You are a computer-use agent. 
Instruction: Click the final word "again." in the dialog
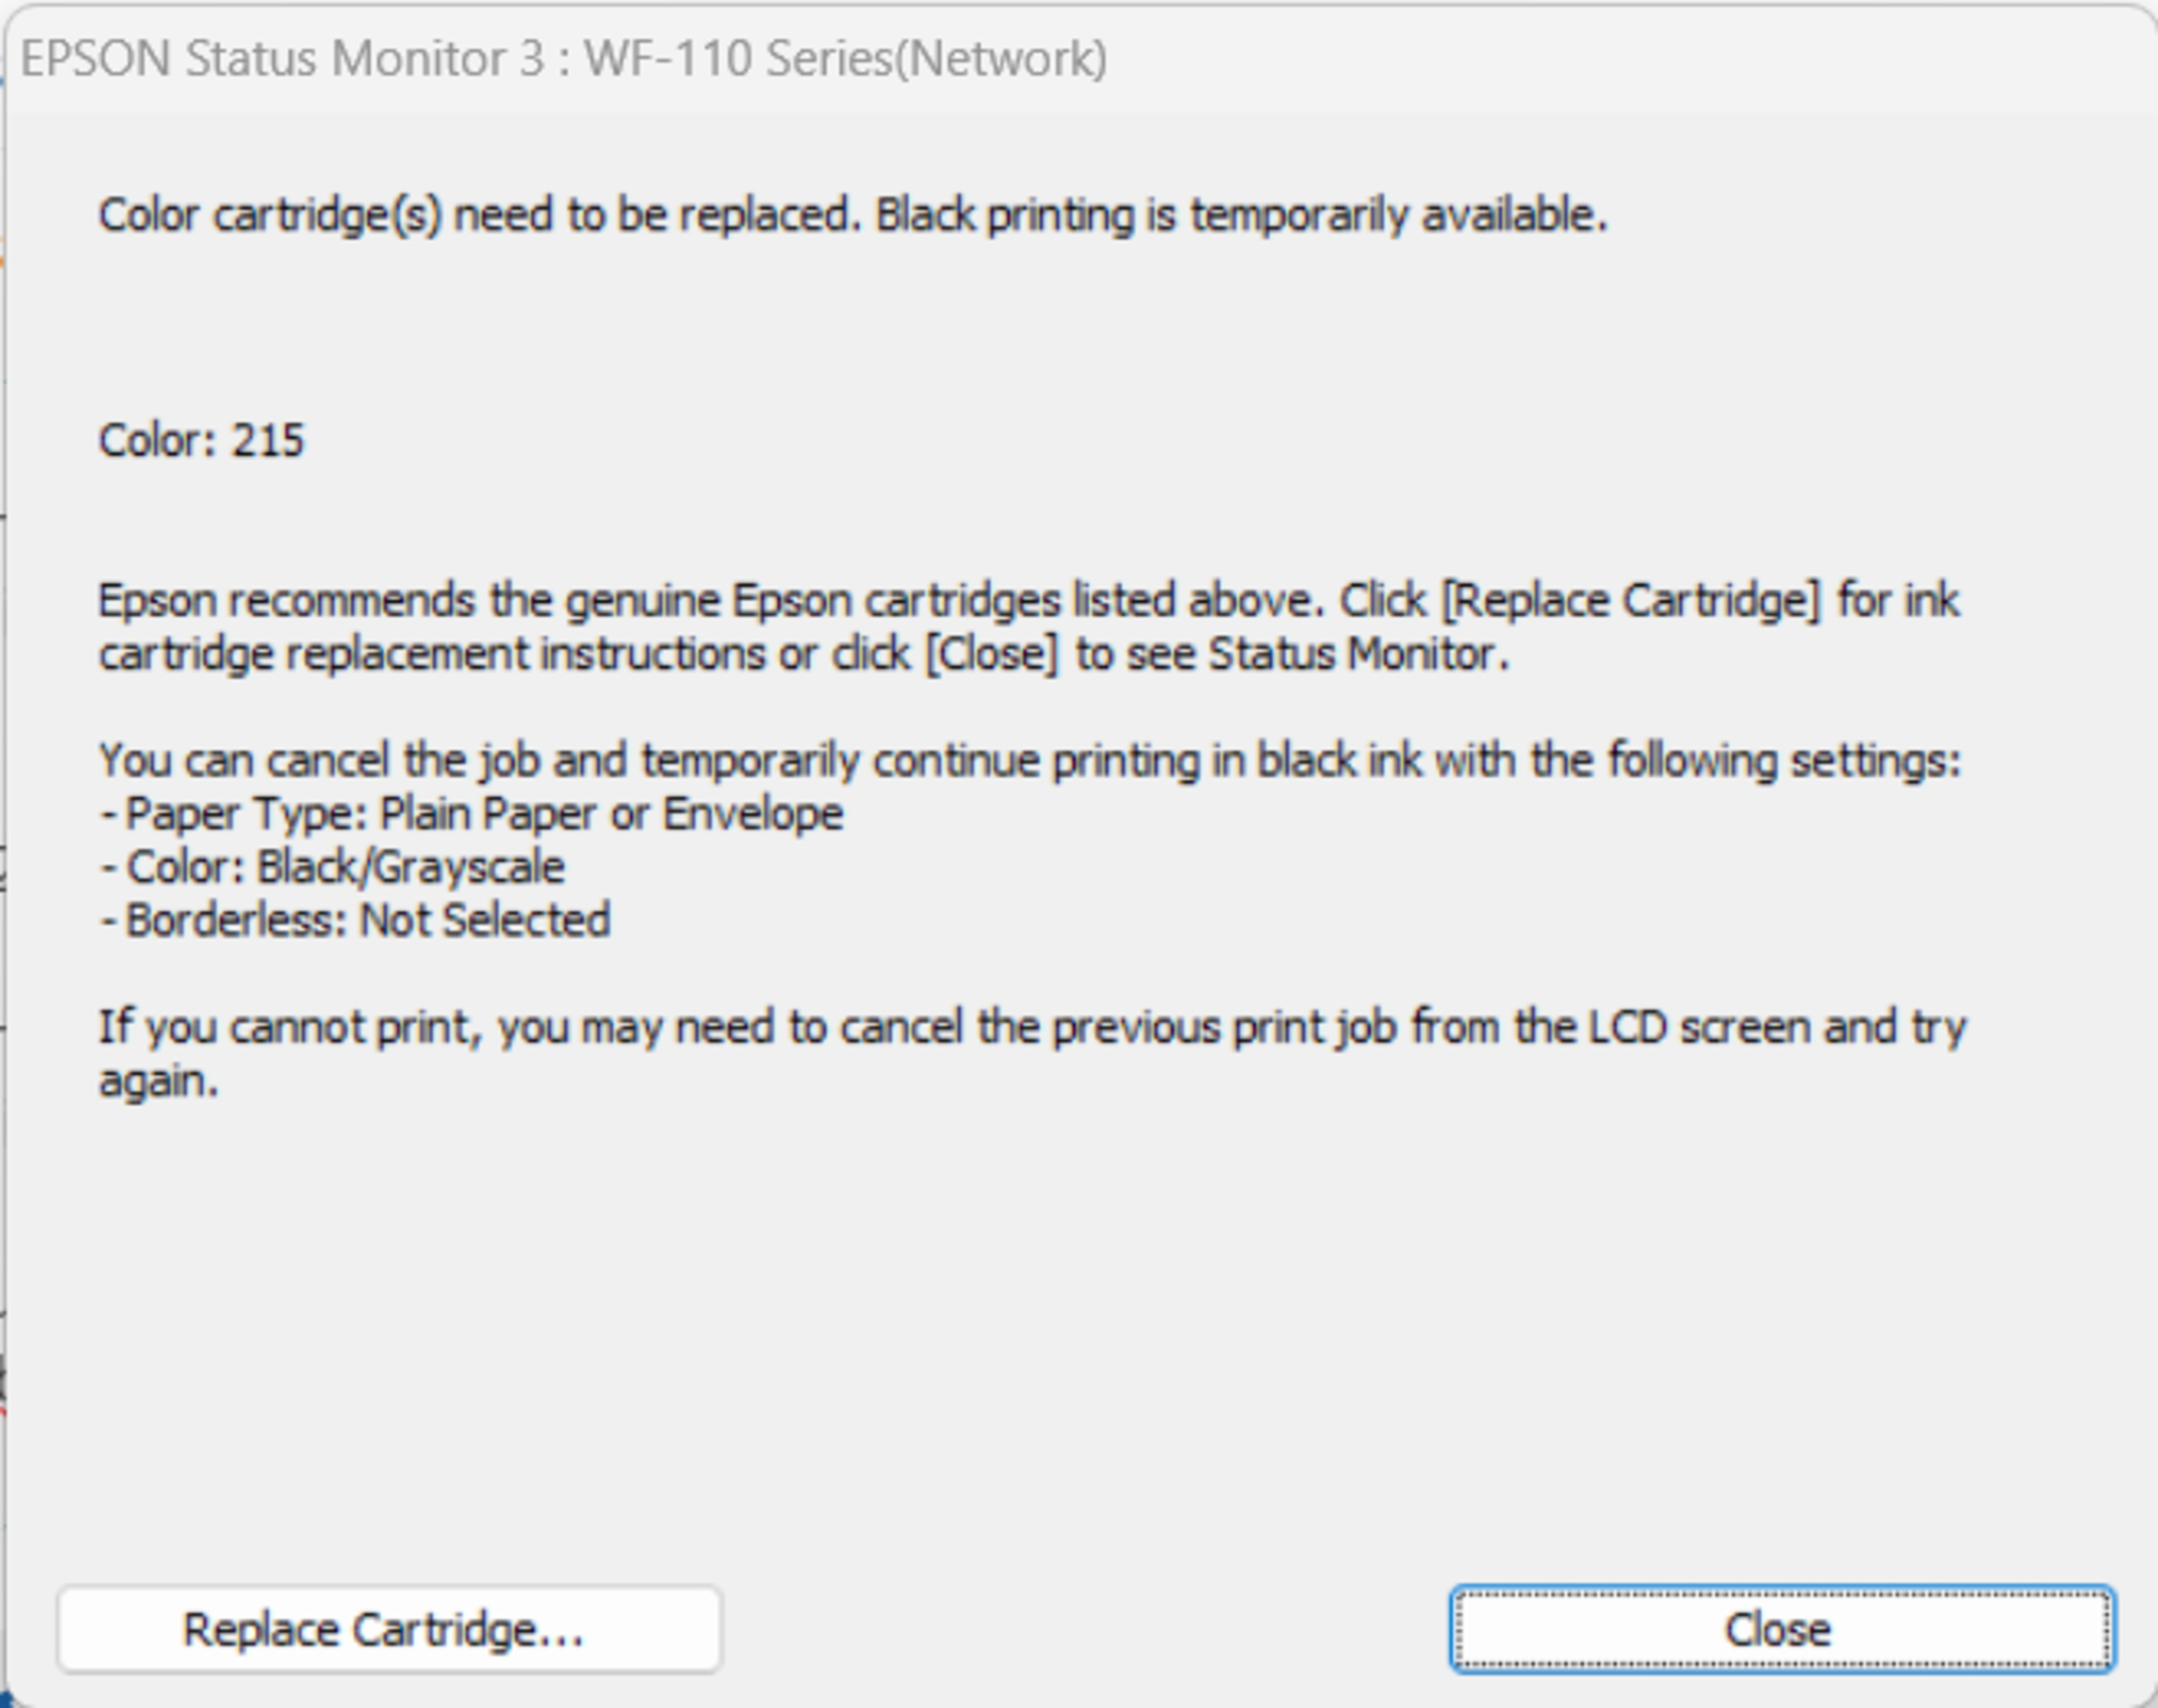158,1081
